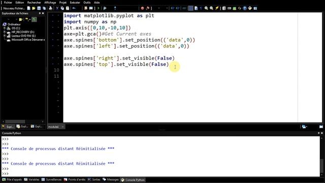
Task: Click the zoom in magnifier icon
Action: (x=206, y=8)
